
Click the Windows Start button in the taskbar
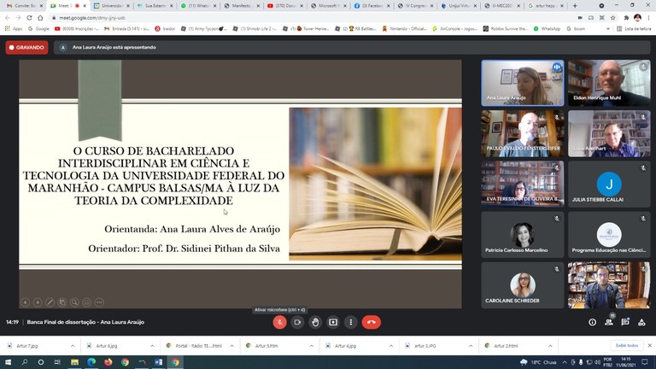pos(8,362)
